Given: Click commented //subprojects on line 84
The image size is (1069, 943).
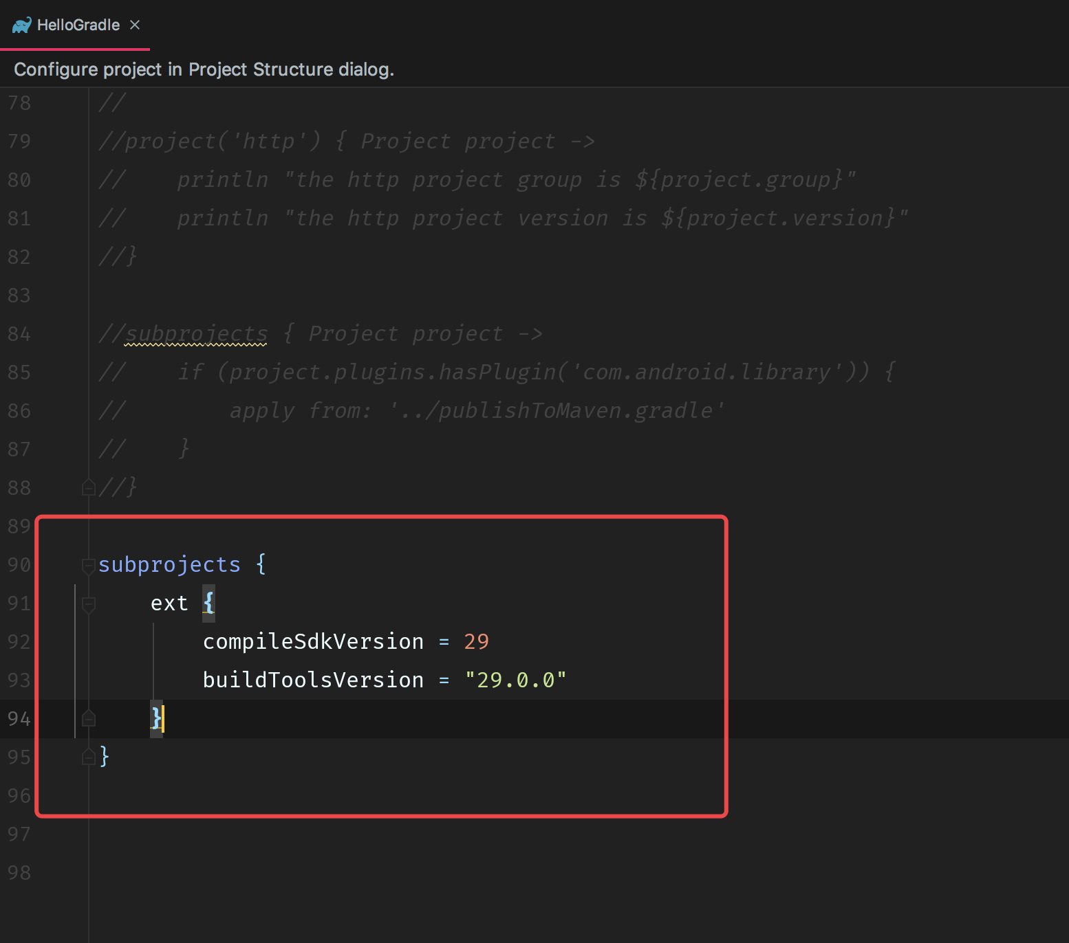Looking at the screenshot, I should pyautogui.click(x=183, y=334).
